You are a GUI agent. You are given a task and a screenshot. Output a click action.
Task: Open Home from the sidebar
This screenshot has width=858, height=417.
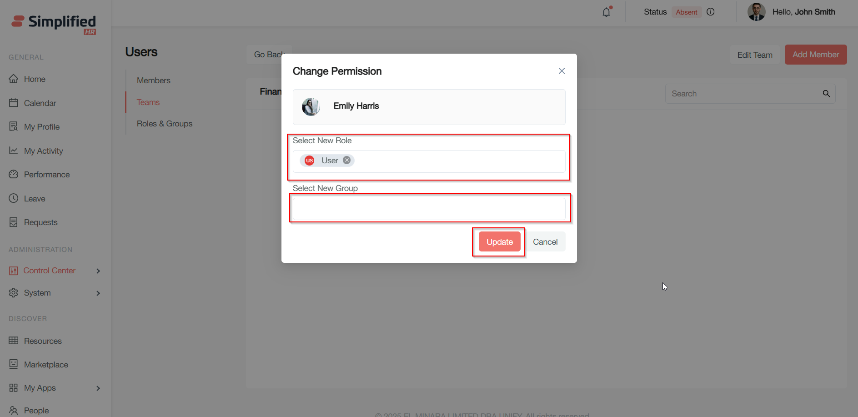[x=35, y=79]
